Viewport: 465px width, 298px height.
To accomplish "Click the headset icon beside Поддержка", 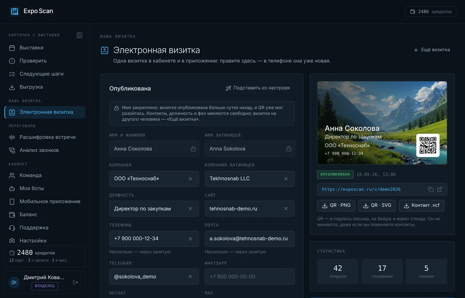I will [12, 228].
